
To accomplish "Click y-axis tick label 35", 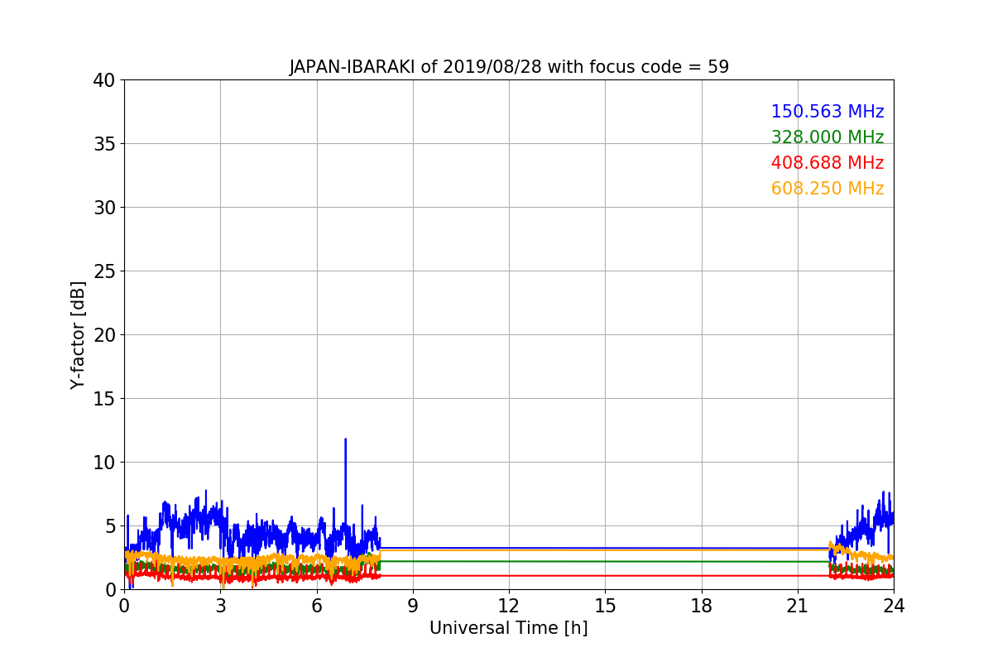I will (103, 144).
